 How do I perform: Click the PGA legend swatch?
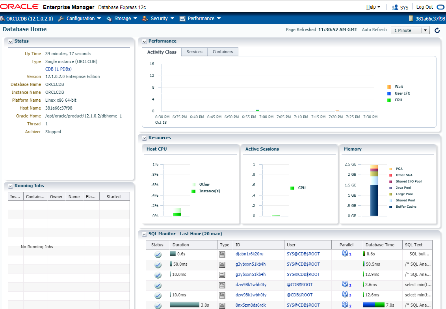[390, 169]
